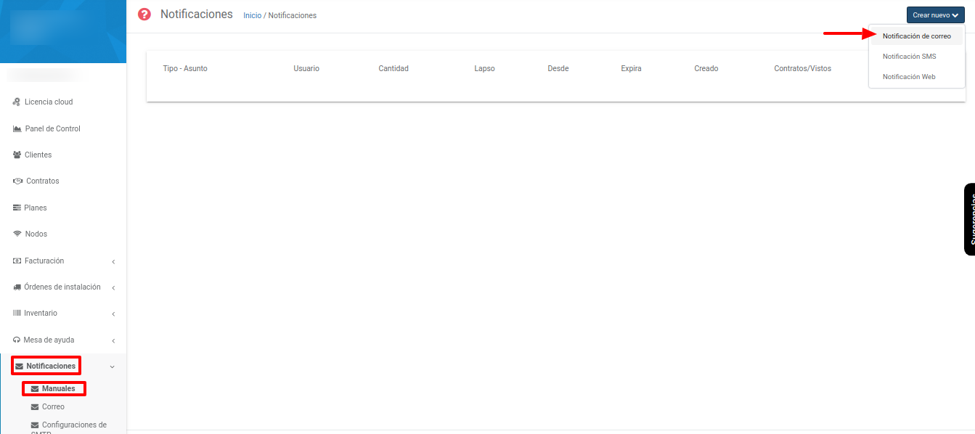Click the red help question mark icon

click(x=144, y=15)
